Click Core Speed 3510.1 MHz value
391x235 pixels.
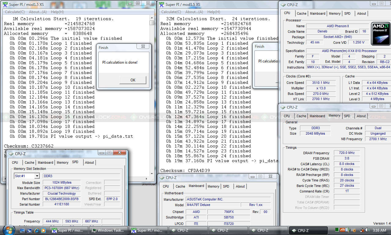pos(321,83)
